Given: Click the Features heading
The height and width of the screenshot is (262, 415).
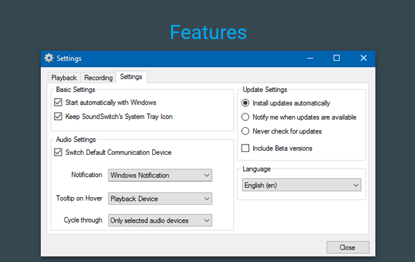Looking at the screenshot, I should [208, 32].
